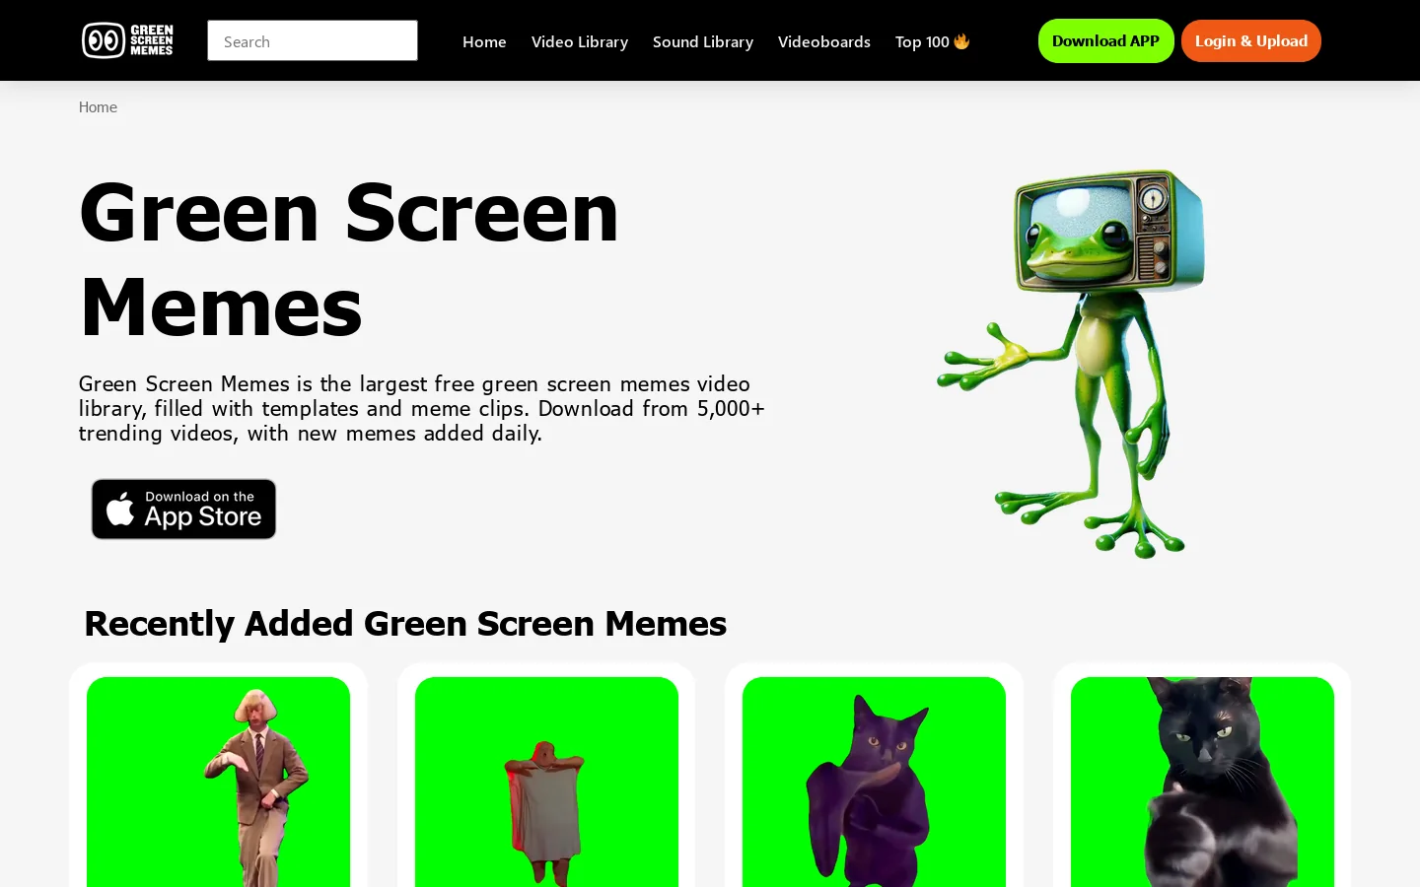
Task: Open the Videoboards menu item
Action: pyautogui.click(x=824, y=41)
